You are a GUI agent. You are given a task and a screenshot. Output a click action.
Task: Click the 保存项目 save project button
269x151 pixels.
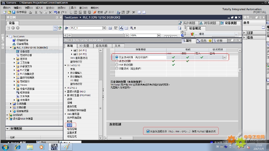(x=19, y=12)
